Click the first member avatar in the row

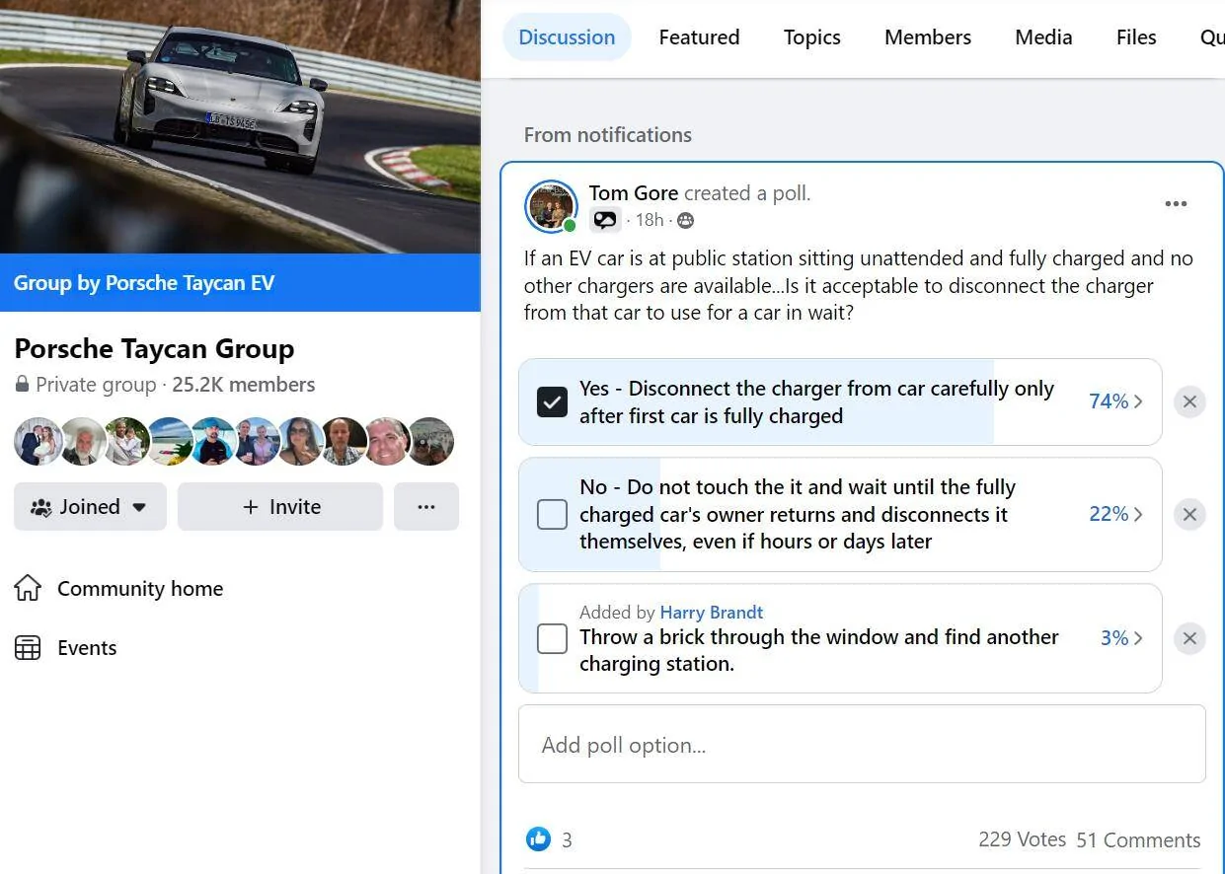click(38, 441)
